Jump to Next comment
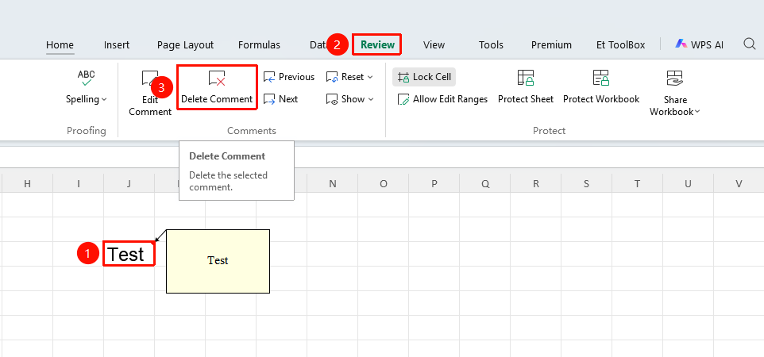 [280, 99]
